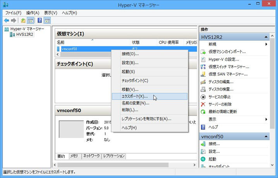Click the actions pane scroll up arrow
Image resolution: width=278 pixels, height=178 pixels.
tap(272, 36)
